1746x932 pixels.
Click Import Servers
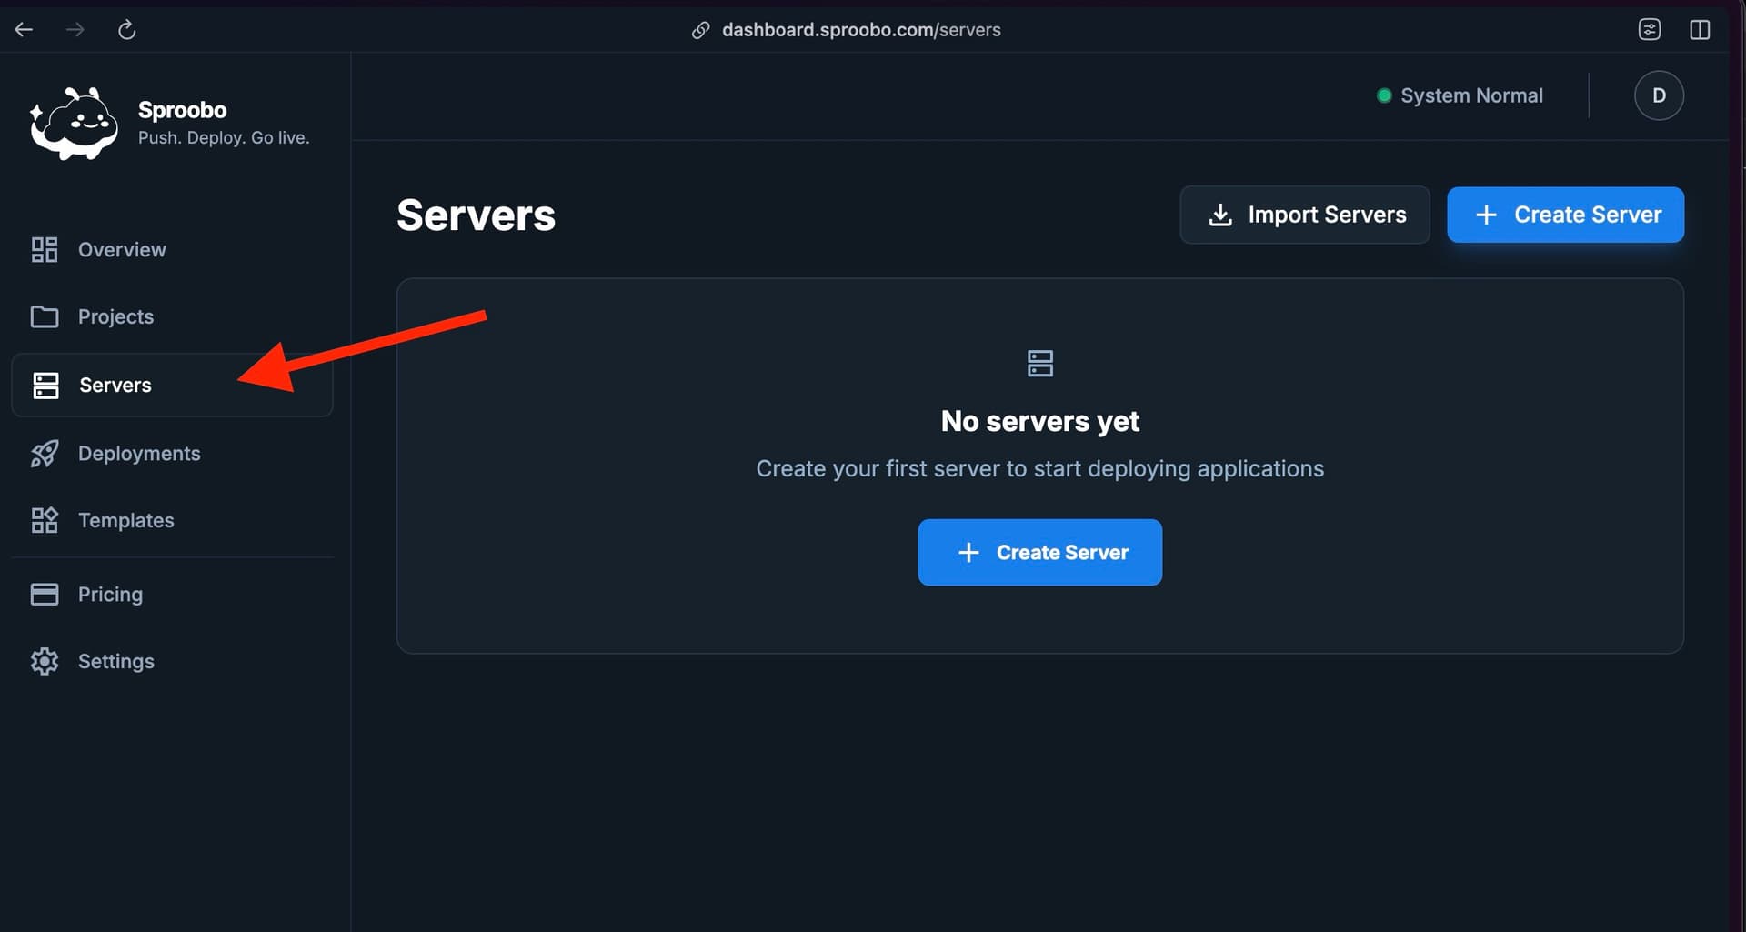coord(1305,215)
